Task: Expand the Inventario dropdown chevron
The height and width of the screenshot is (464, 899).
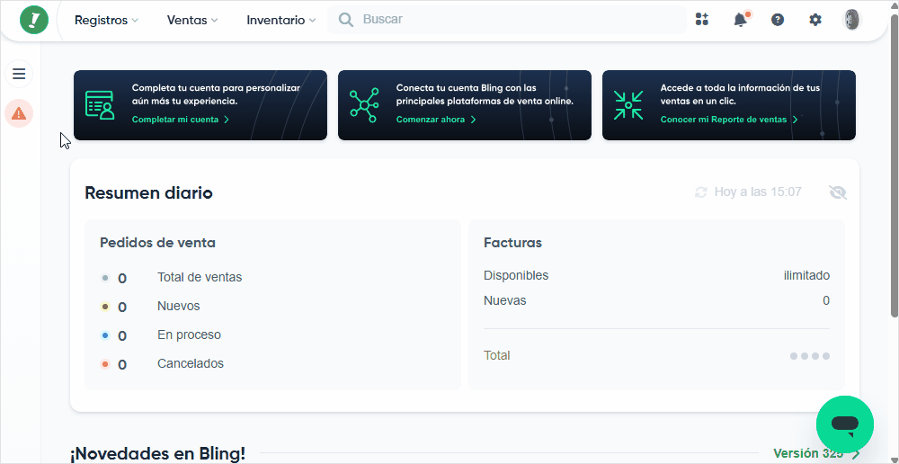Action: tap(312, 21)
